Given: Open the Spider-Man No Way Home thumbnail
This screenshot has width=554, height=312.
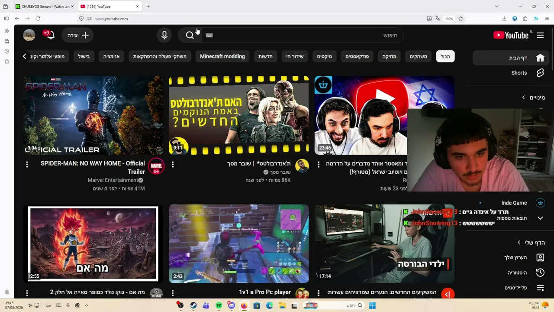Looking at the screenshot, I should point(93,115).
